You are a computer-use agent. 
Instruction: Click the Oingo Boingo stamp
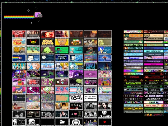(x=48, y=42)
